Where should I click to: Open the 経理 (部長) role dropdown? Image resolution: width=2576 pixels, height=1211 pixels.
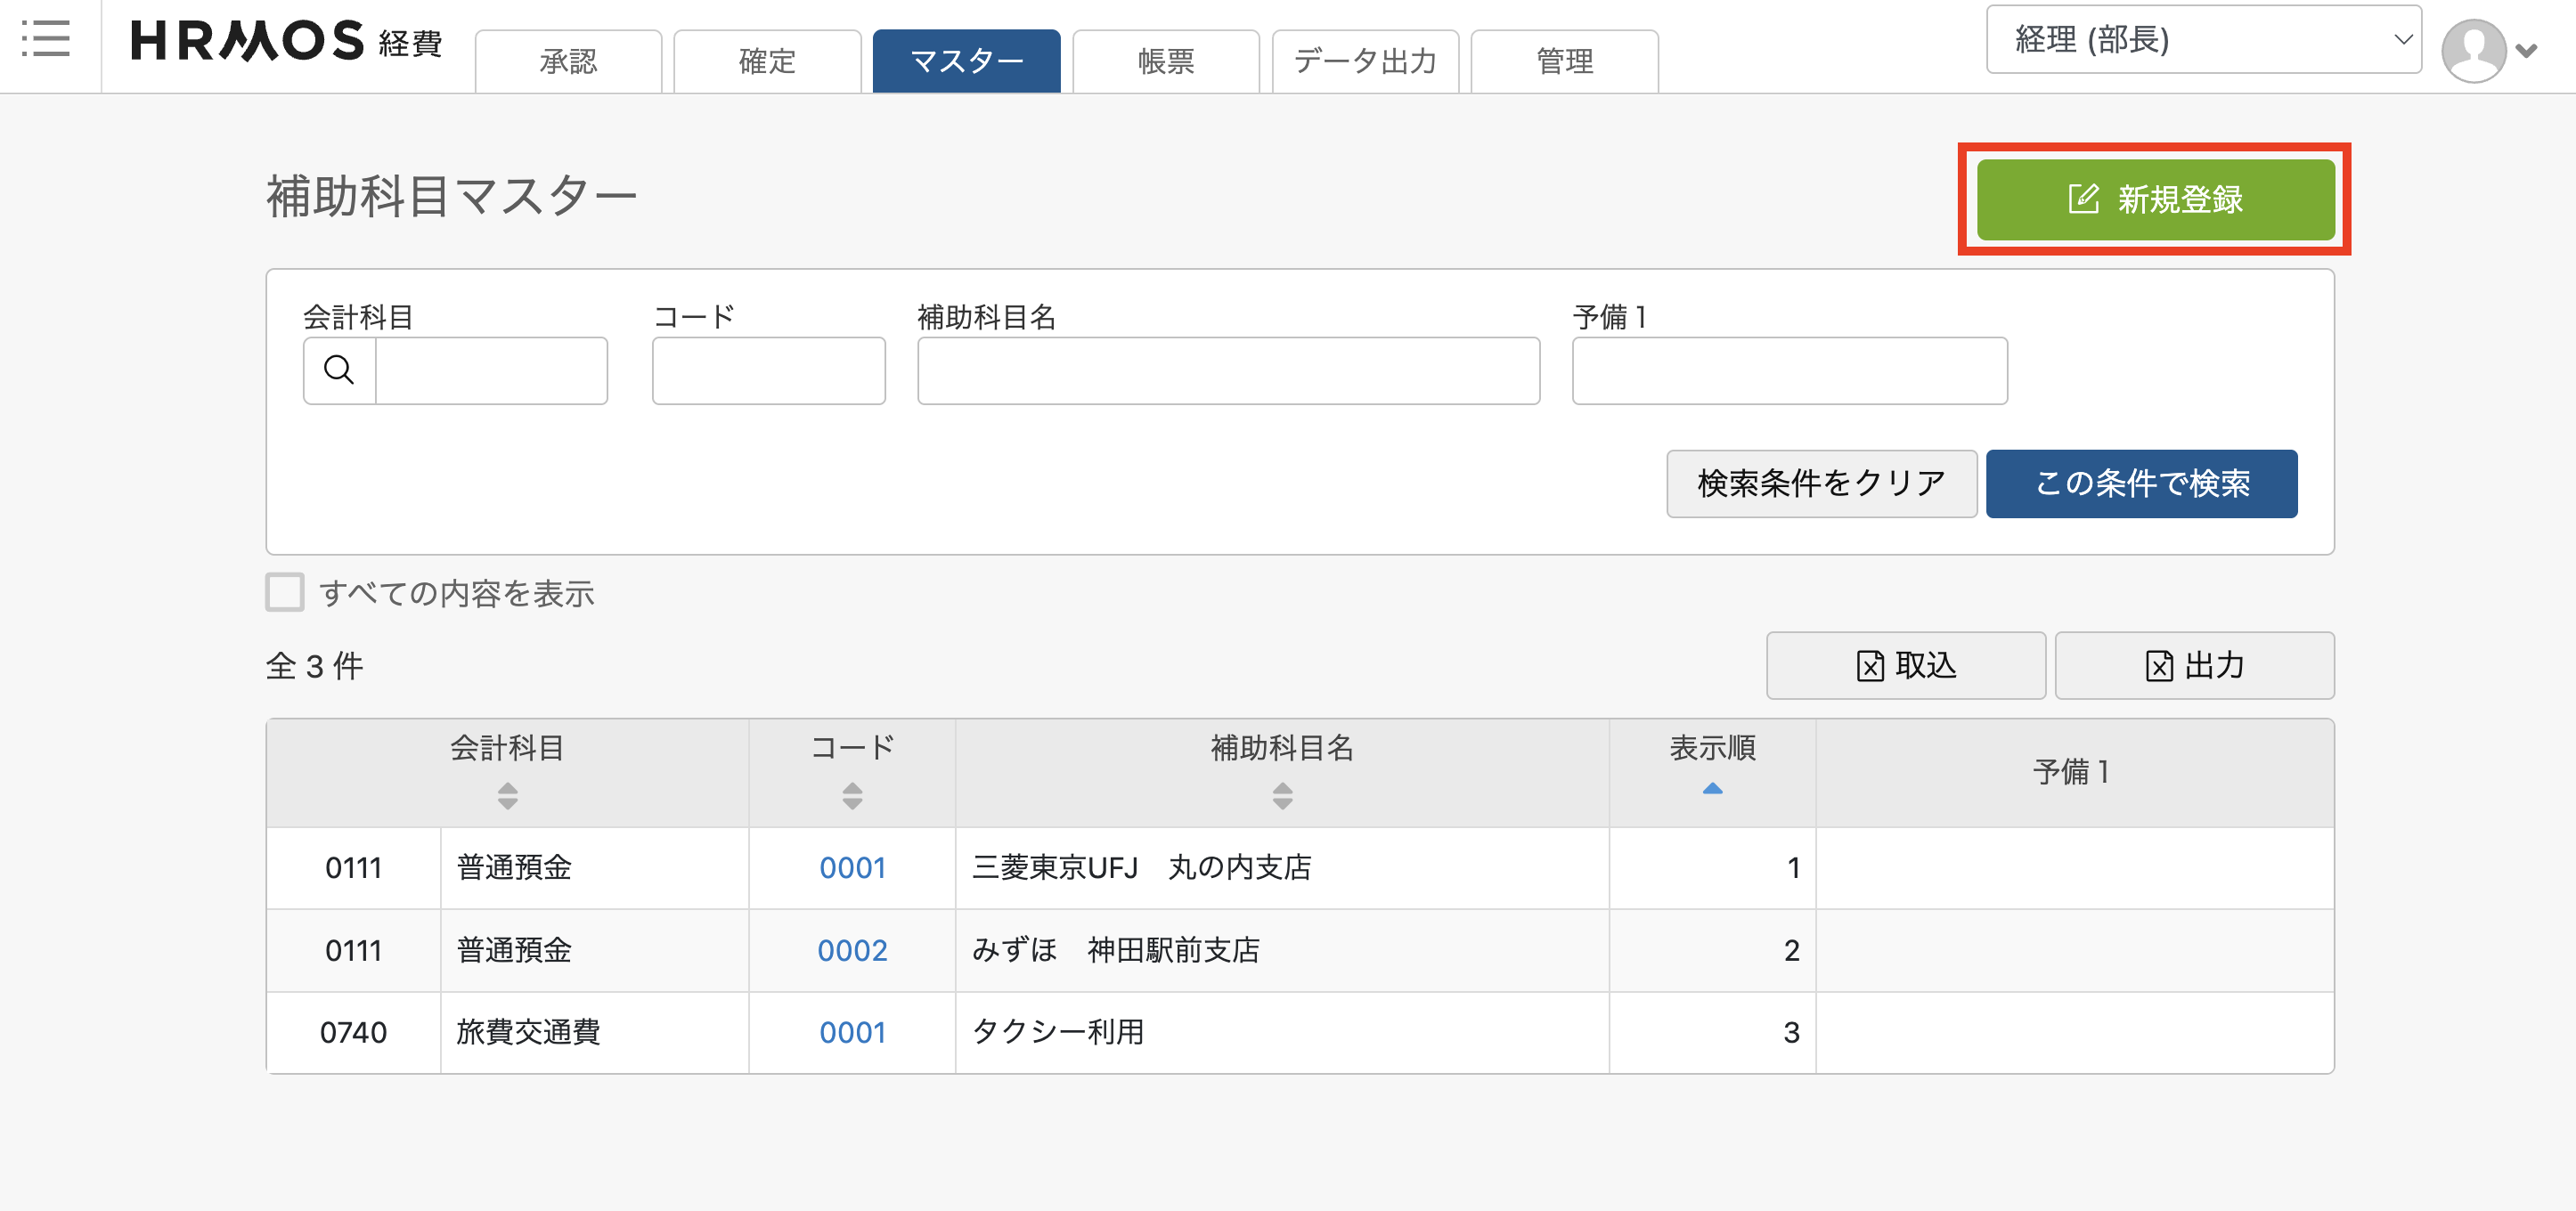[2203, 40]
